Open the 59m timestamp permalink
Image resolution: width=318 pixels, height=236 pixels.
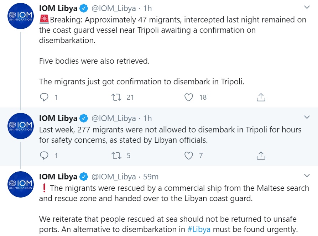coord(151,177)
